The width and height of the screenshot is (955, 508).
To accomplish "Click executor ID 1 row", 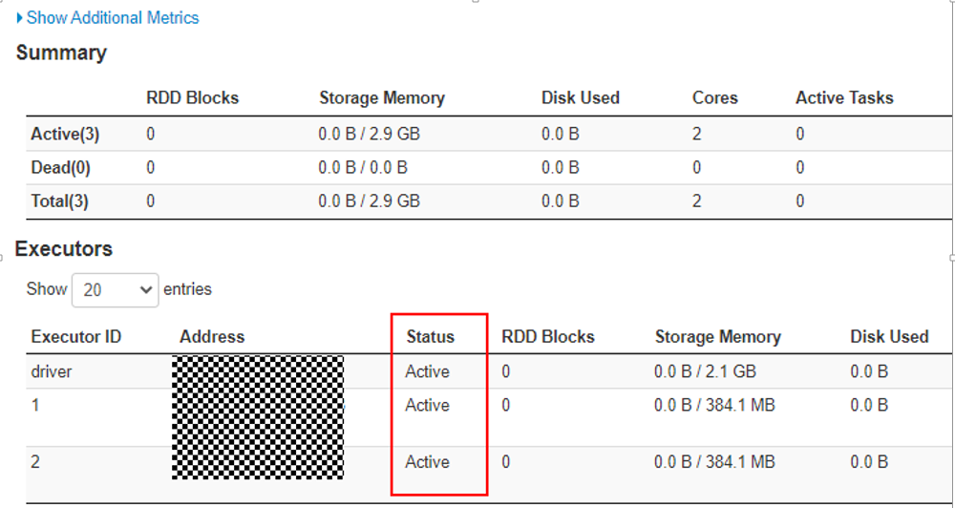I will click(35, 405).
